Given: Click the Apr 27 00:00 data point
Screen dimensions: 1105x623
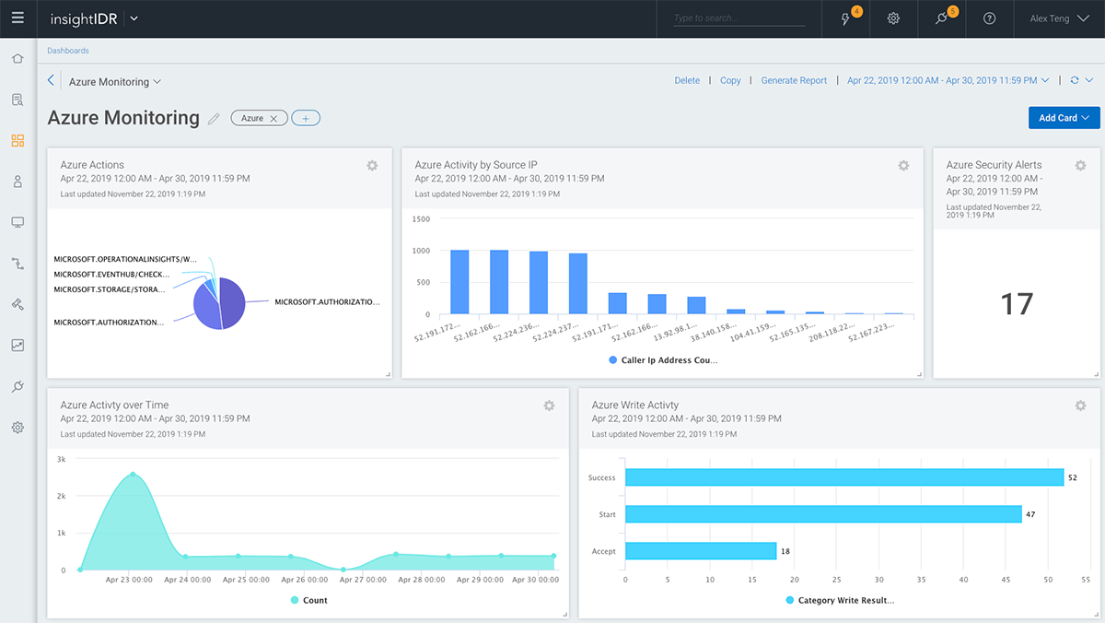Looking at the screenshot, I should 343,570.
